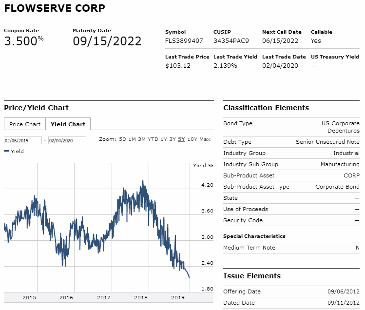
Task: Set chart zoom to Max
Action: click(x=205, y=139)
